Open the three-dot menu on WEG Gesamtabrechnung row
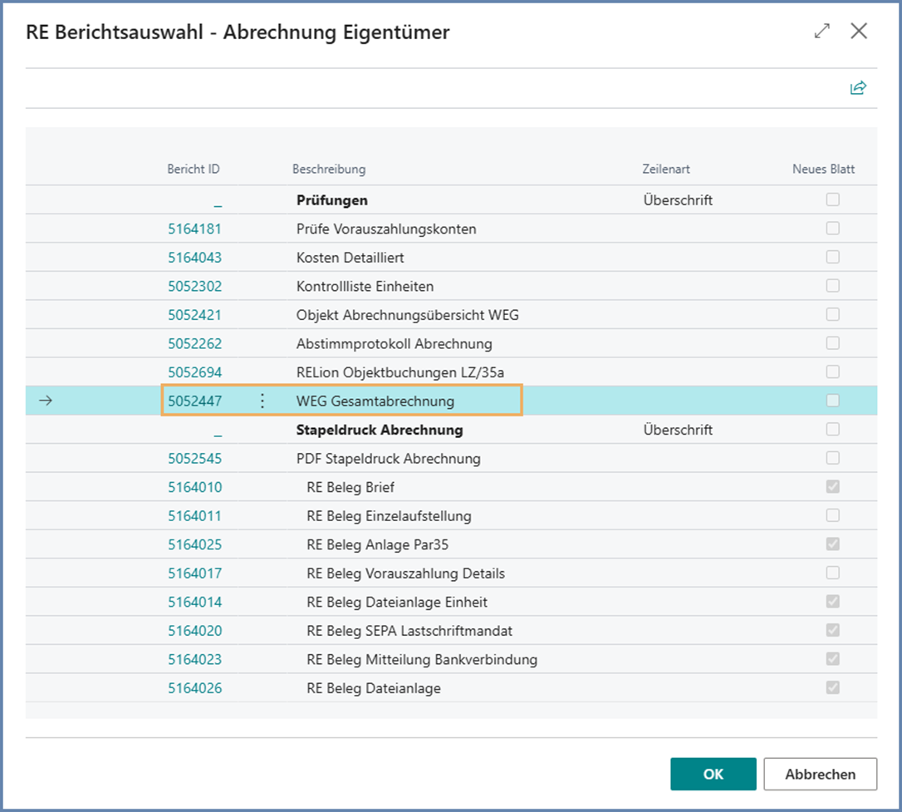 coord(262,401)
